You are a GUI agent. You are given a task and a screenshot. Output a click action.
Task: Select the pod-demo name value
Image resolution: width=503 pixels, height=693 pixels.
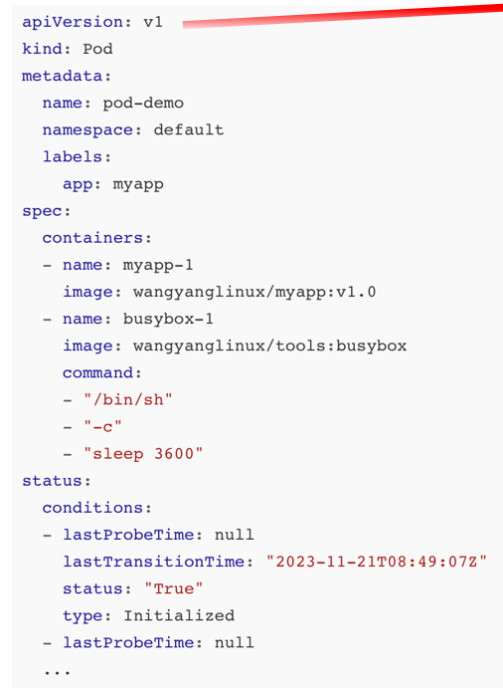[143, 104]
